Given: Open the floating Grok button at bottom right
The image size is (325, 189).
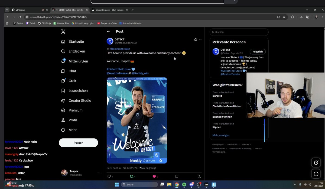Looking at the screenshot, I should (x=316, y=163).
